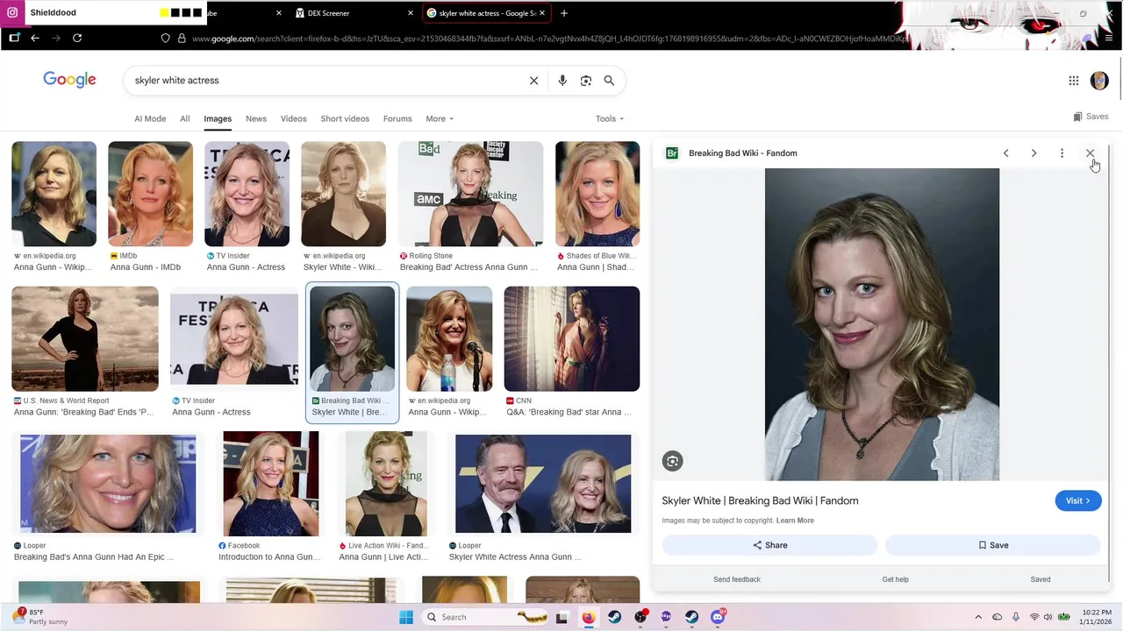Close the DEX Screener tab

click(411, 13)
